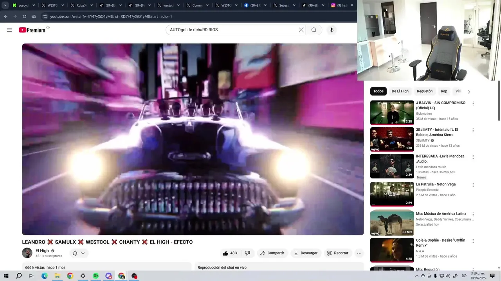Open the INTERESADA - Levis Mendoza thumbnail
501x281 pixels.
[x=392, y=166]
